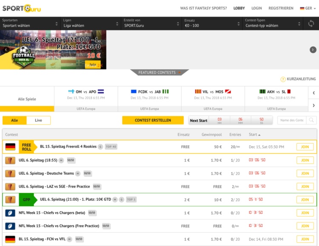
Task: Click the green GPP badge
Action: coord(28,200)
